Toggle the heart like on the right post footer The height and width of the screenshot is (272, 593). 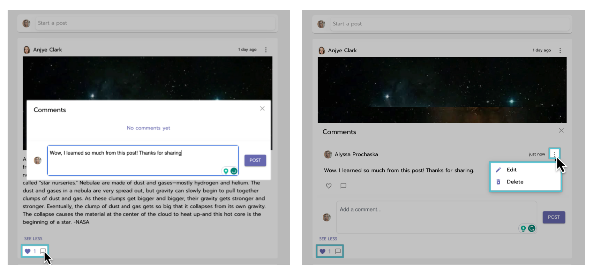click(322, 251)
